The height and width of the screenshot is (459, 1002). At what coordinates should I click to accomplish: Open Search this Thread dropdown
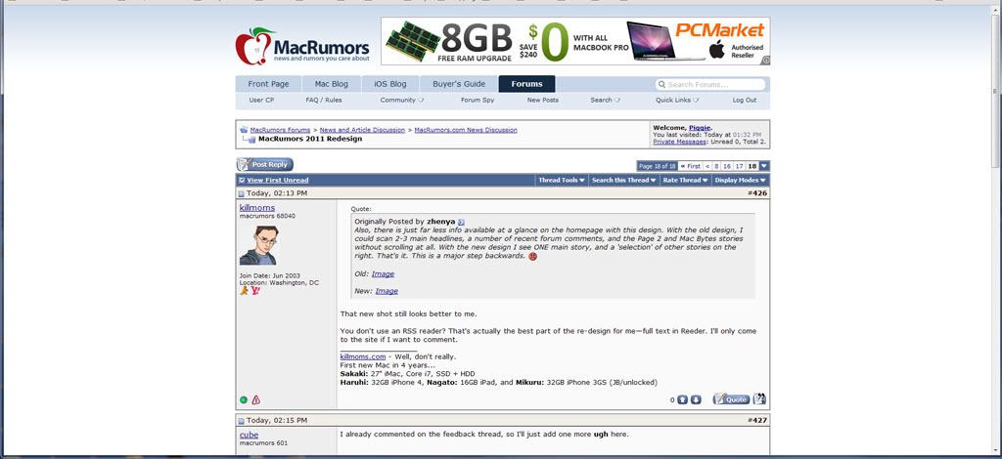623,181
